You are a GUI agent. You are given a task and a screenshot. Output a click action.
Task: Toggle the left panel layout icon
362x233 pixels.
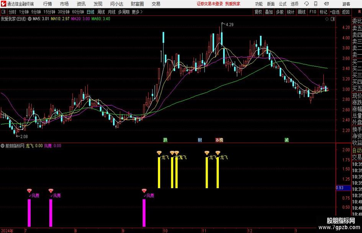3,12
